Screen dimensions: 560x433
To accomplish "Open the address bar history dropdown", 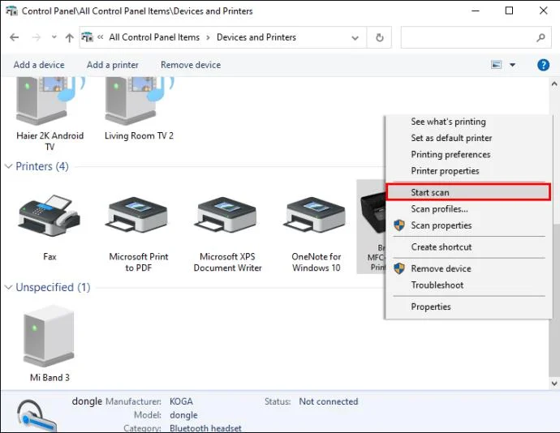I will tap(355, 37).
